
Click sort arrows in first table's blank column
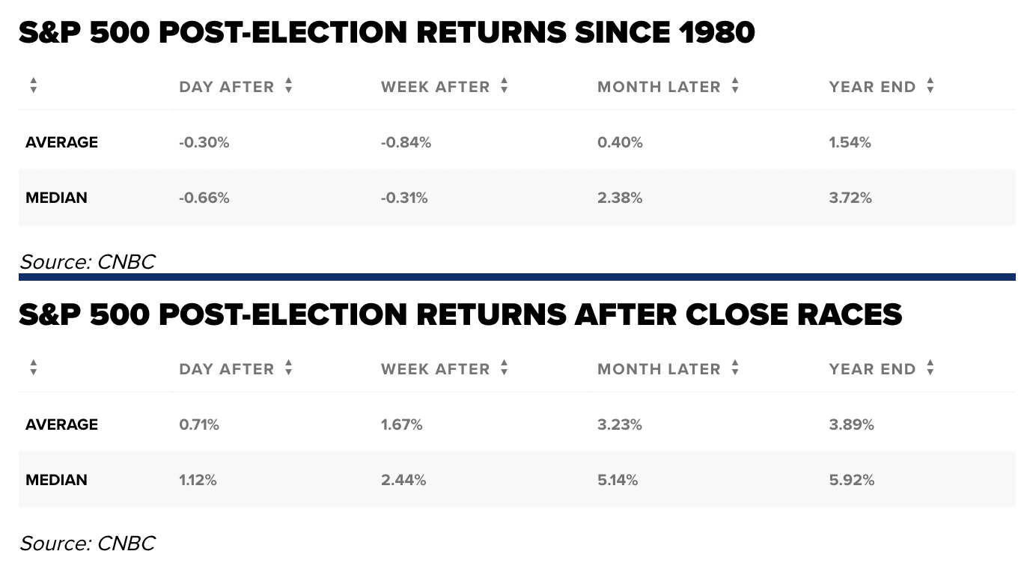coord(33,86)
